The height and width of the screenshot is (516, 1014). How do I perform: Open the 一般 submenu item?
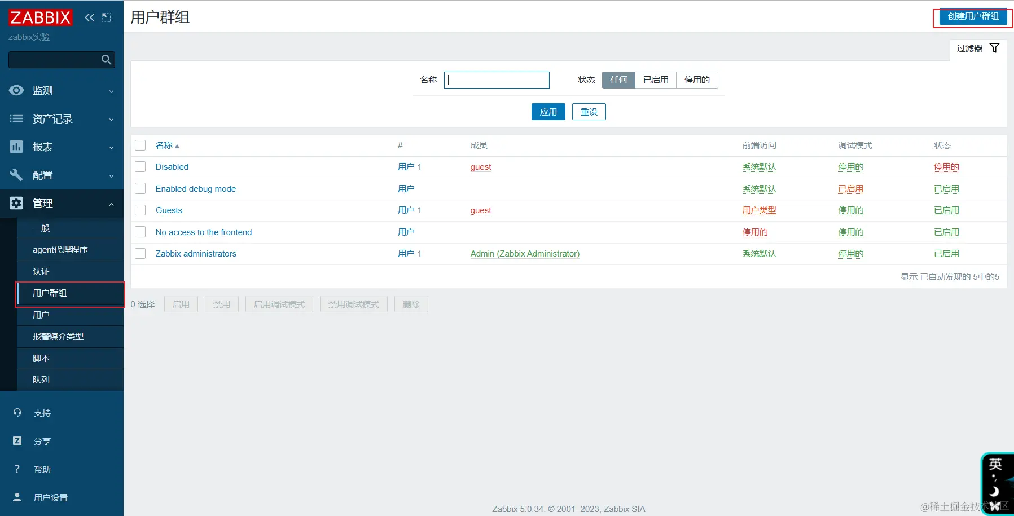point(70,228)
